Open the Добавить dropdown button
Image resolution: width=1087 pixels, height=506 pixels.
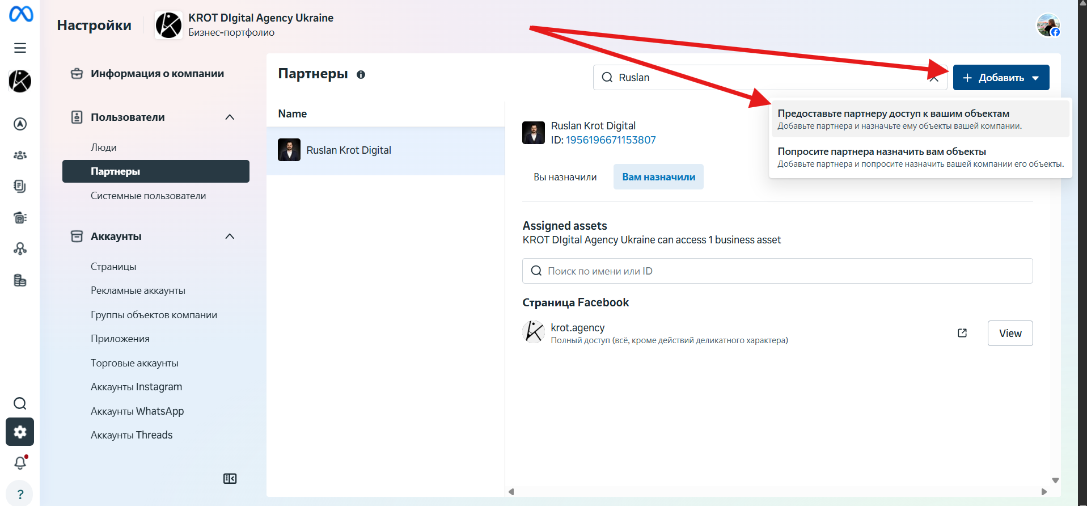(x=1001, y=78)
